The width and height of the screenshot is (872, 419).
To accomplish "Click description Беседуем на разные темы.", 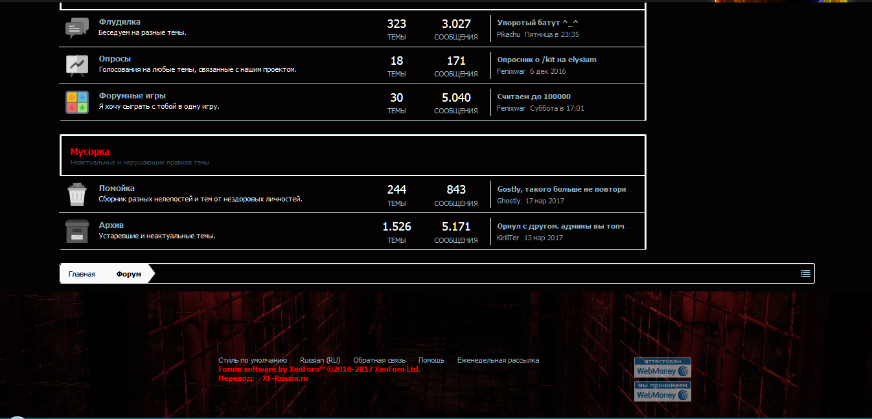I will [x=143, y=32].
